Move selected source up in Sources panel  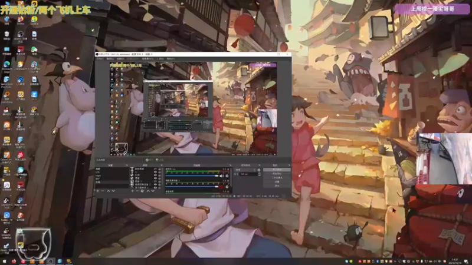[148, 191]
